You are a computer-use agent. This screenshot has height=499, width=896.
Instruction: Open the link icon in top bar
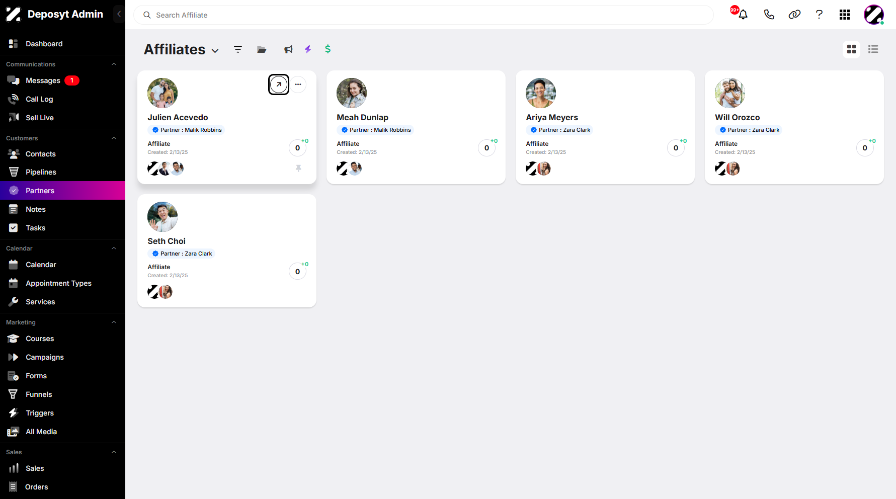click(x=794, y=15)
